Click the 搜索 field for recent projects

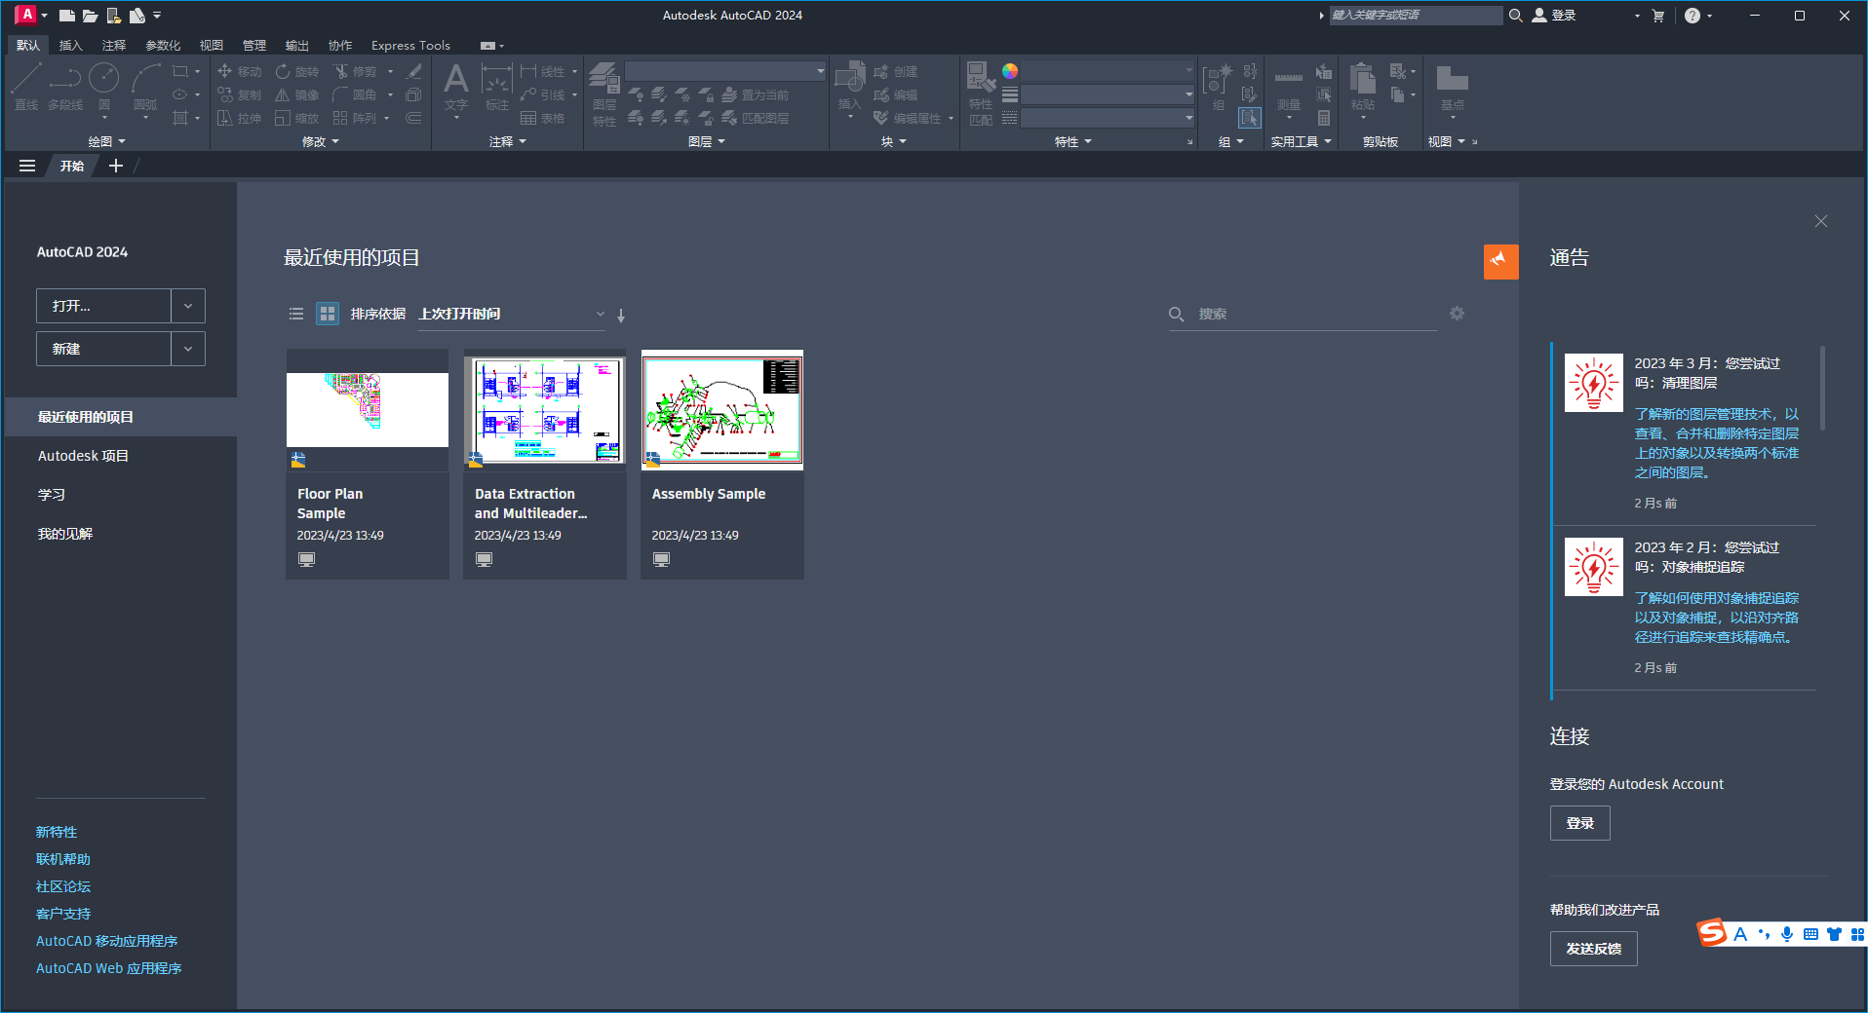(x=1303, y=314)
